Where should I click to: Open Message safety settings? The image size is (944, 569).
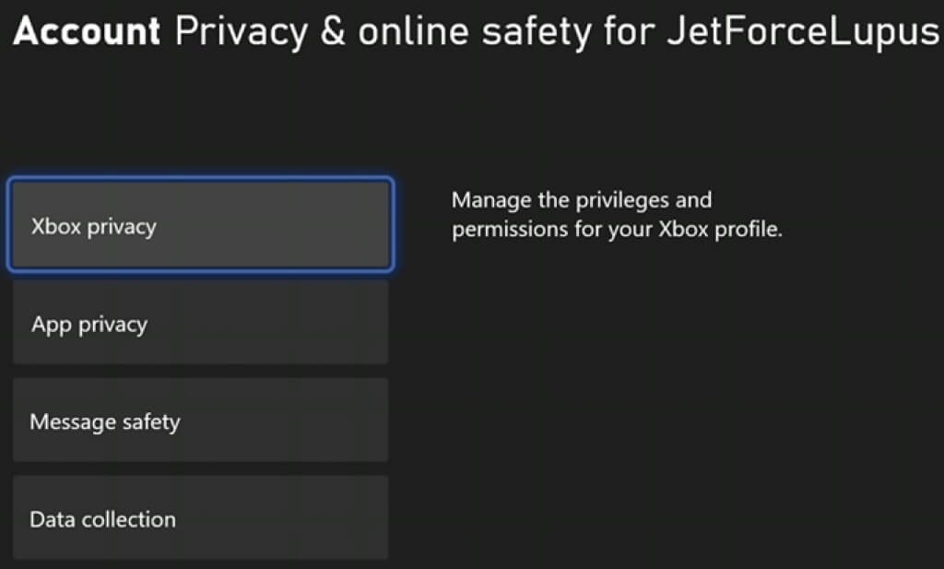(200, 421)
